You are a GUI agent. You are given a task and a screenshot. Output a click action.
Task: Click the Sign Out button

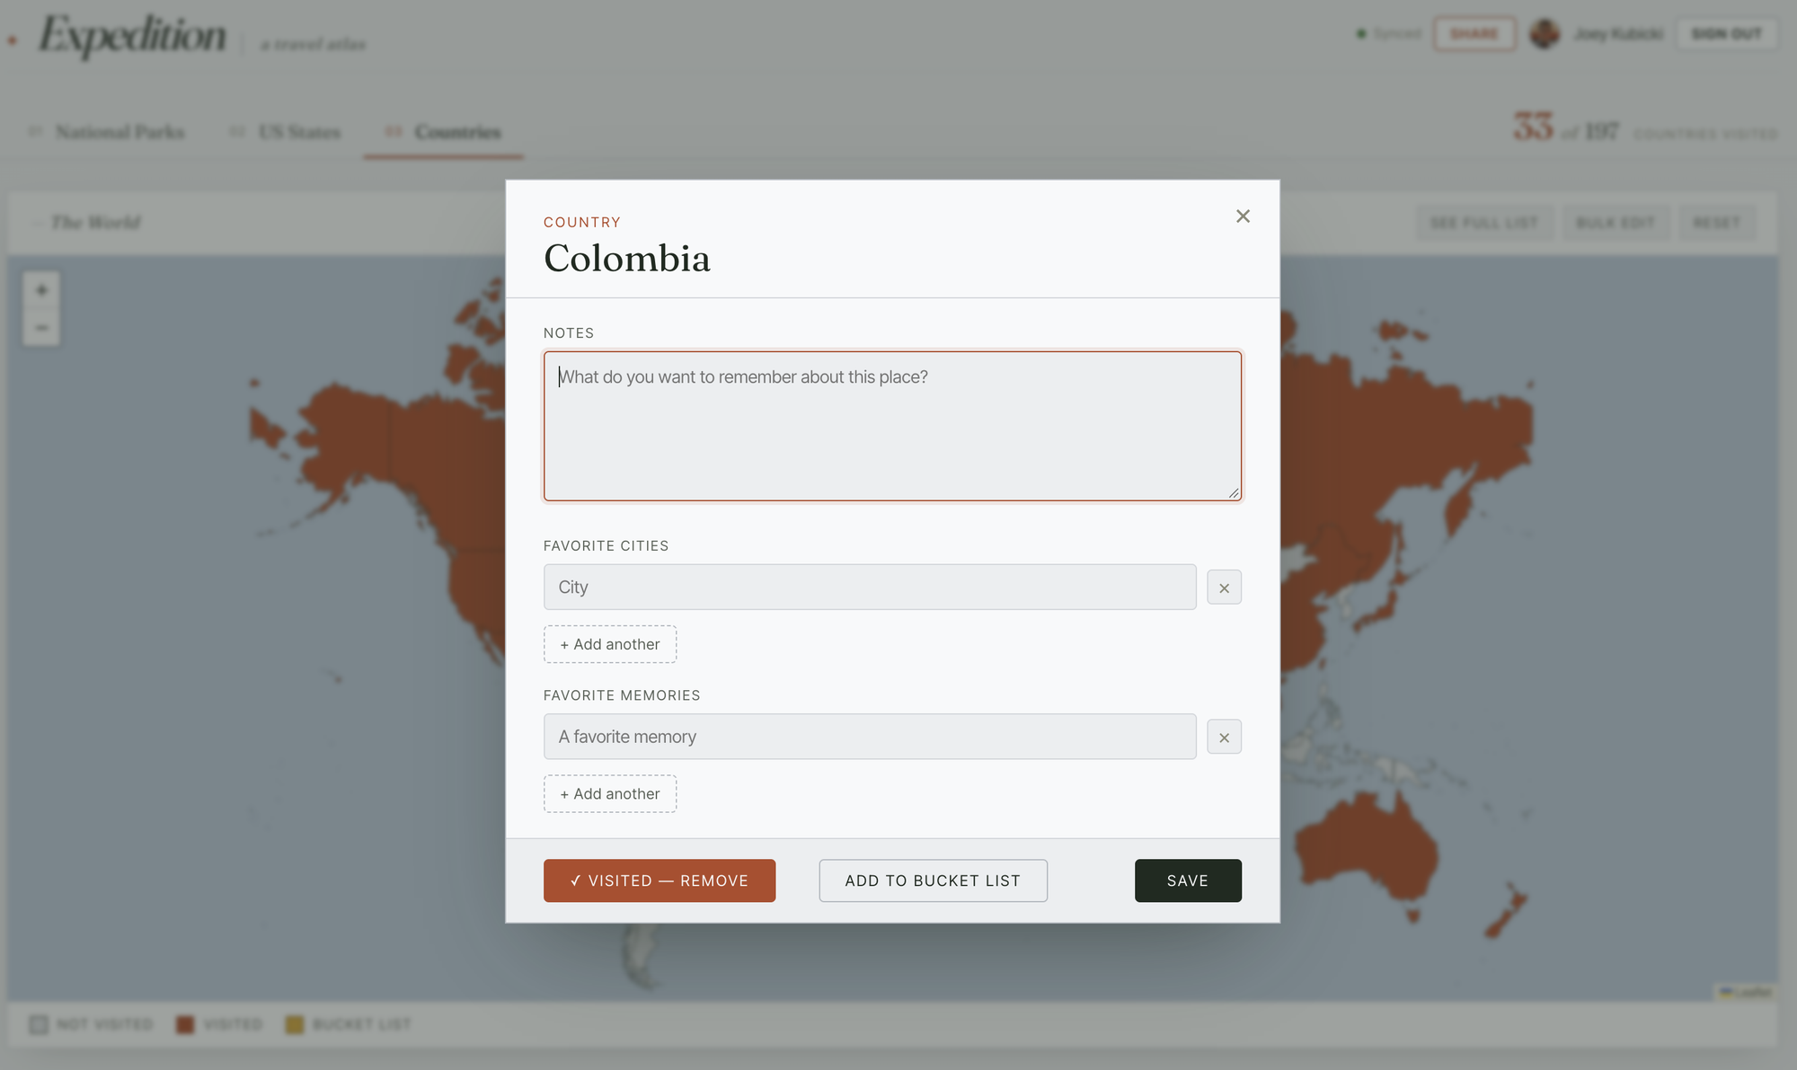coord(1727,34)
